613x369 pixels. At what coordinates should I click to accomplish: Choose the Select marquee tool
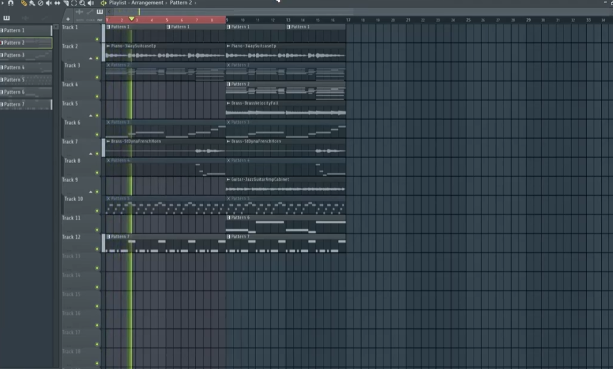coord(74,3)
